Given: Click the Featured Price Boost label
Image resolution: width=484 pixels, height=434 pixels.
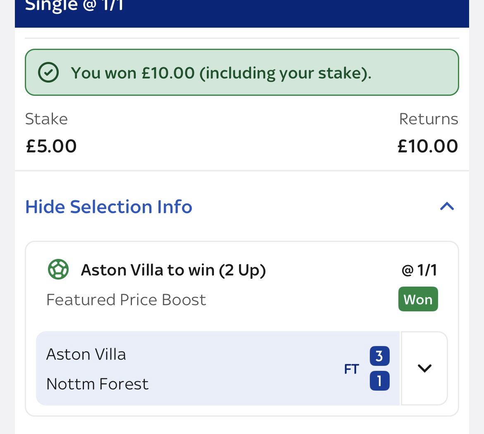Looking at the screenshot, I should (126, 300).
